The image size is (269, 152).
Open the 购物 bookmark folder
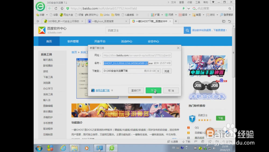pos(115,15)
